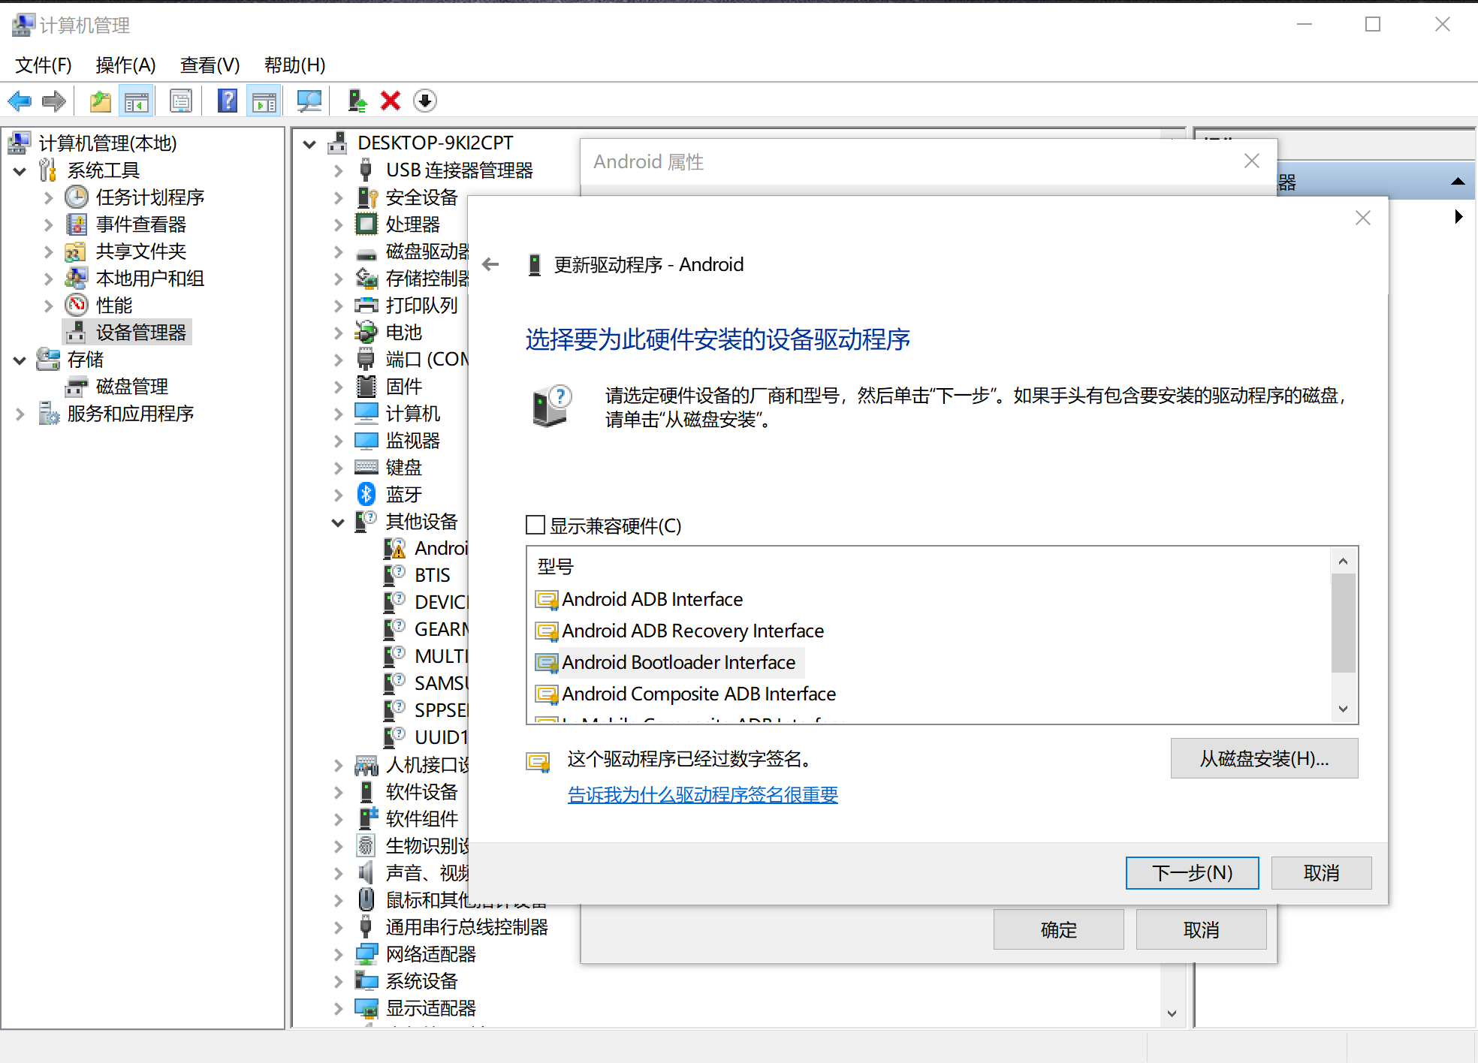Open the driver signing importance link
This screenshot has width=1478, height=1063.
703,794
